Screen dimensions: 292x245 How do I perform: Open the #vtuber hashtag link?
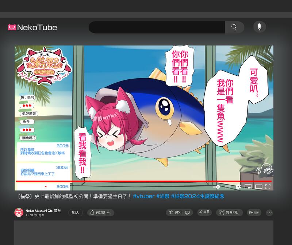[x=143, y=196]
